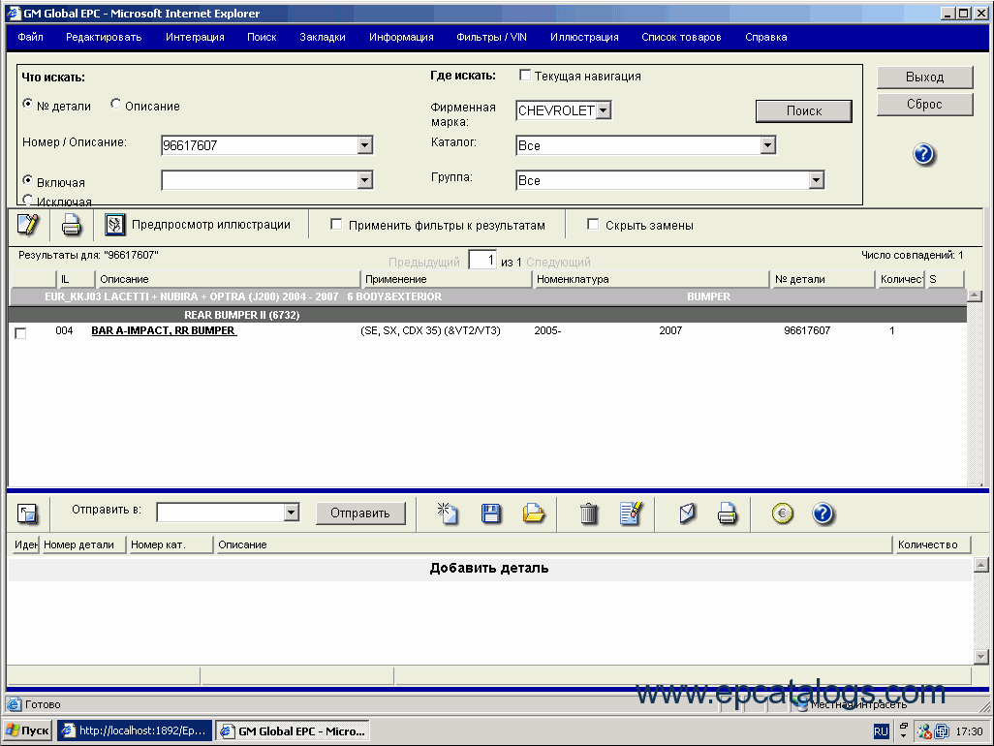Image resolution: width=994 pixels, height=746 pixels.
Task: Open a saved list with folder icon
Action: click(x=534, y=513)
